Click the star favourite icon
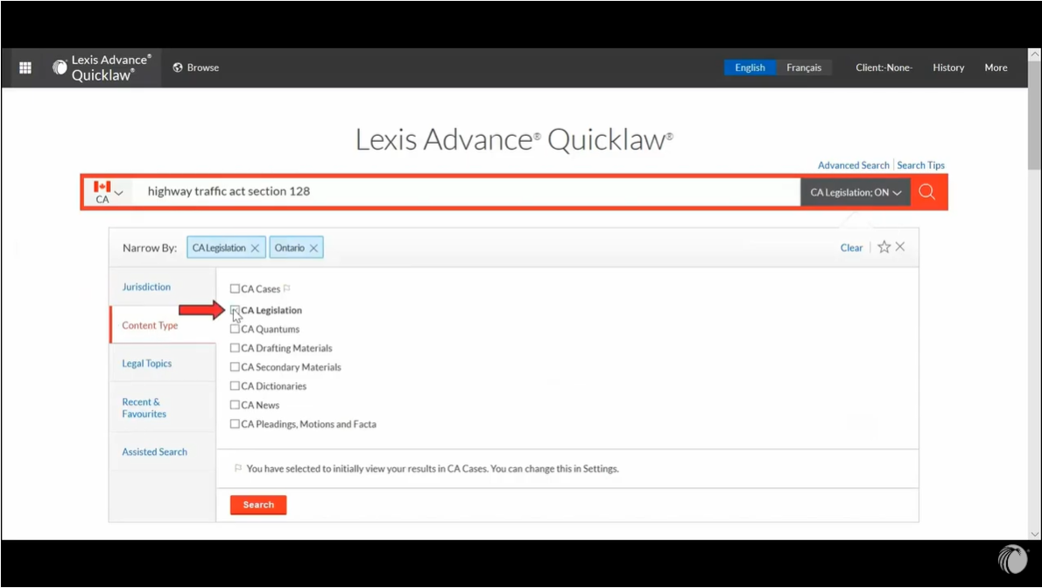This screenshot has width=1042, height=588. [884, 247]
